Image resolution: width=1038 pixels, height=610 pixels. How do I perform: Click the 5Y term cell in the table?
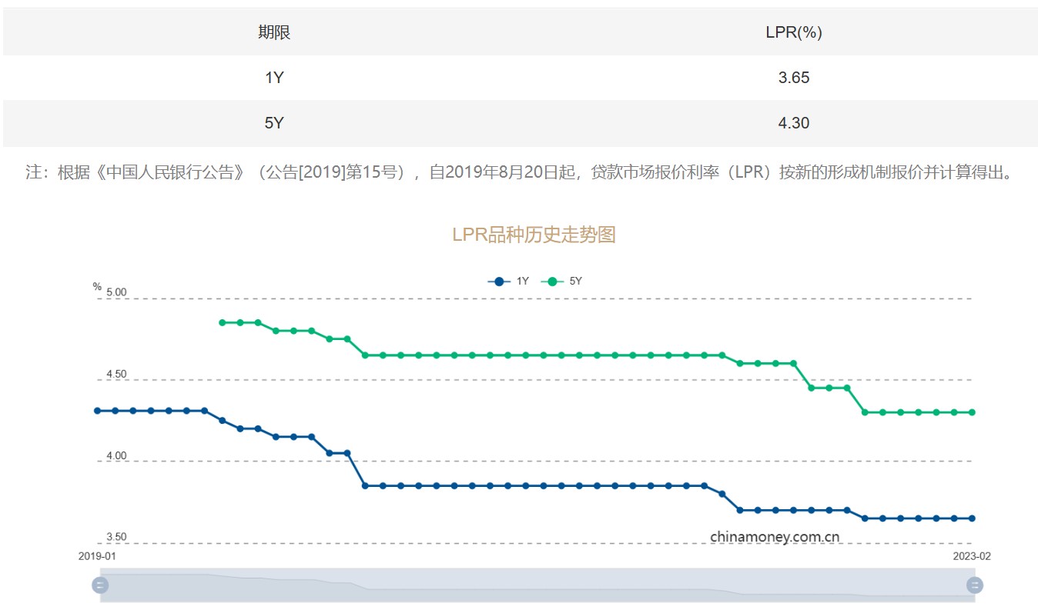point(274,123)
